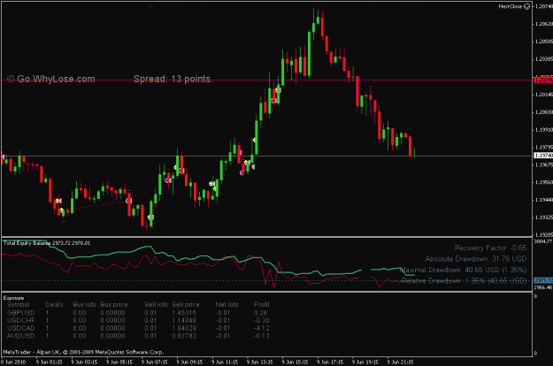Click the USDCAD profit value -4.12

261,328
